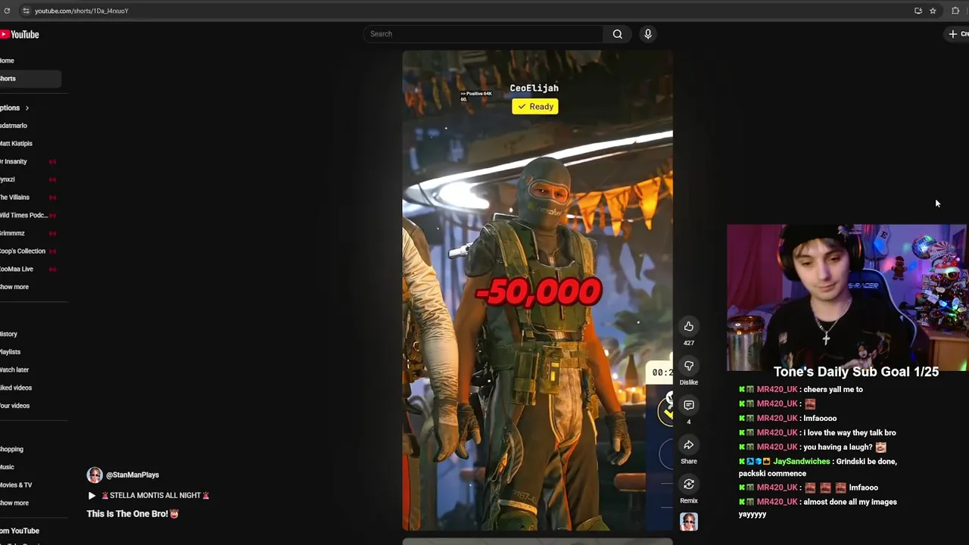
Task: Open the Create button
Action: [x=958, y=34]
